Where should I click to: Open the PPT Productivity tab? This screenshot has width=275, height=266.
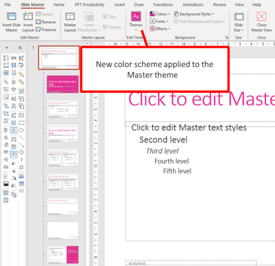(x=89, y=4)
